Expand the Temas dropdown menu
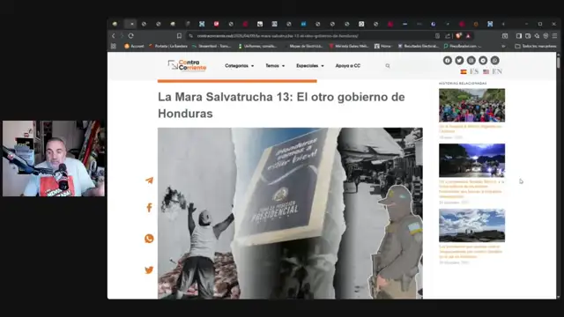Viewport: 564px width, 317px height. 275,66
